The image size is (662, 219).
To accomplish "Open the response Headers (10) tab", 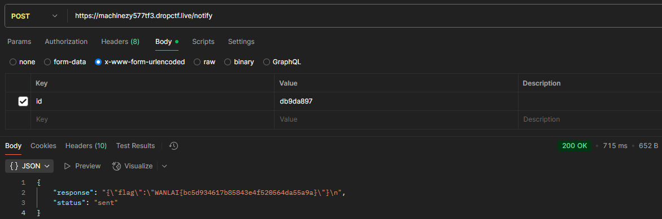I will point(86,146).
